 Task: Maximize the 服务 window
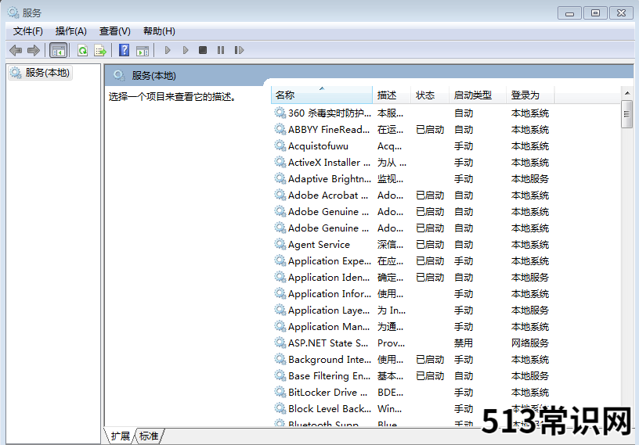(595, 13)
